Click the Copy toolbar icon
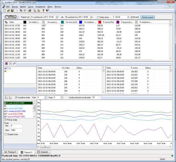The height and width of the screenshot is (162, 176). (x=21, y=11)
